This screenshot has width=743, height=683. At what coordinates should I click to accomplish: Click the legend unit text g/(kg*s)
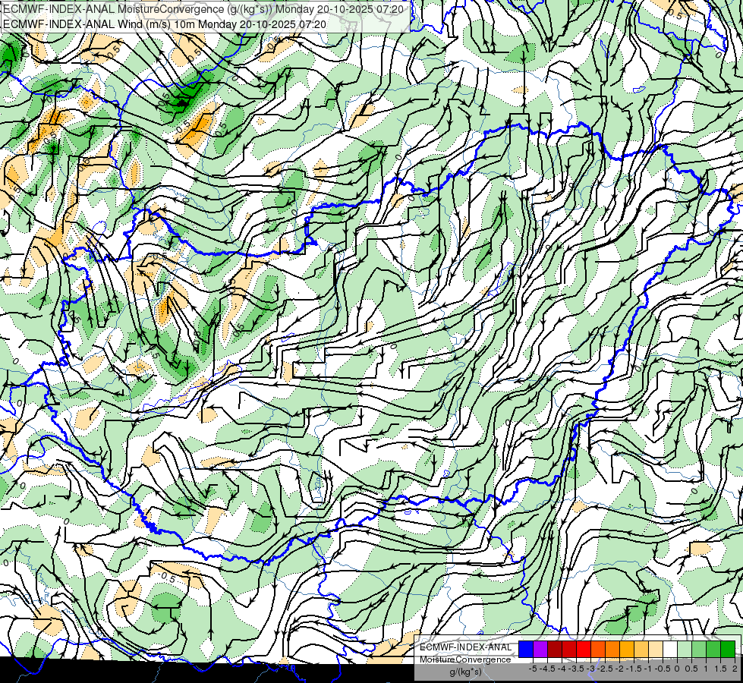tap(465, 672)
